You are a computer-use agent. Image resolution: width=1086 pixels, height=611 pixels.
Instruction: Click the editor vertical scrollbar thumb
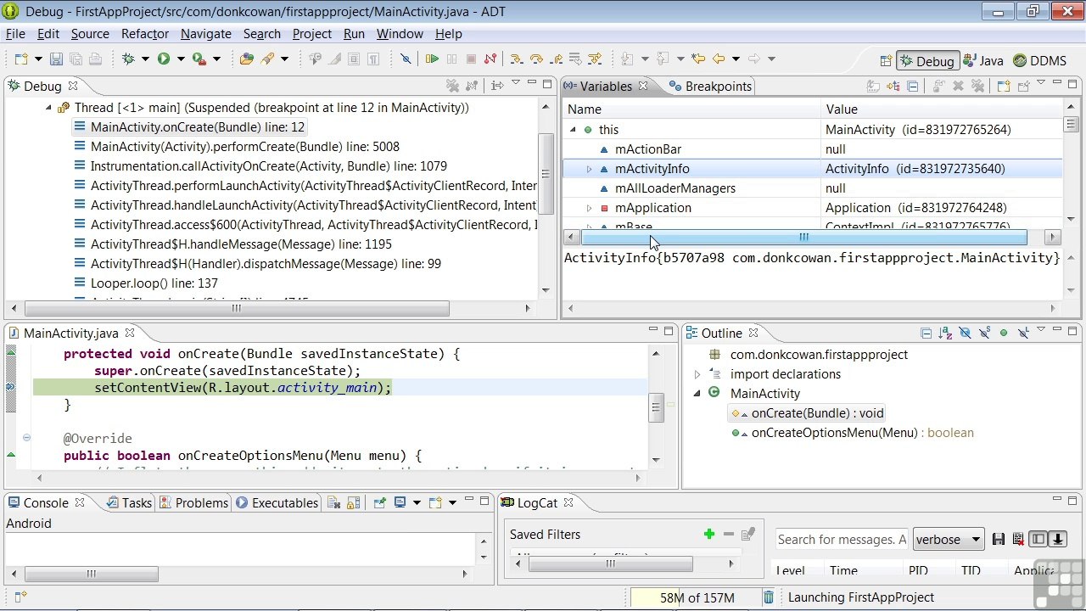[656, 407]
